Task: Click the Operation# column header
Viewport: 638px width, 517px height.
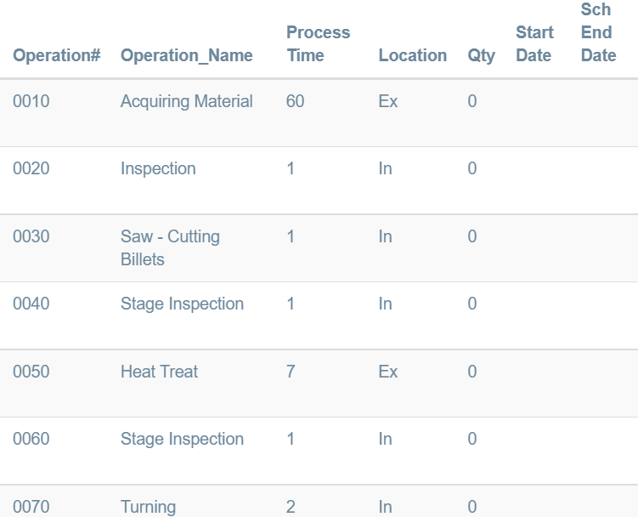Action: (x=57, y=55)
